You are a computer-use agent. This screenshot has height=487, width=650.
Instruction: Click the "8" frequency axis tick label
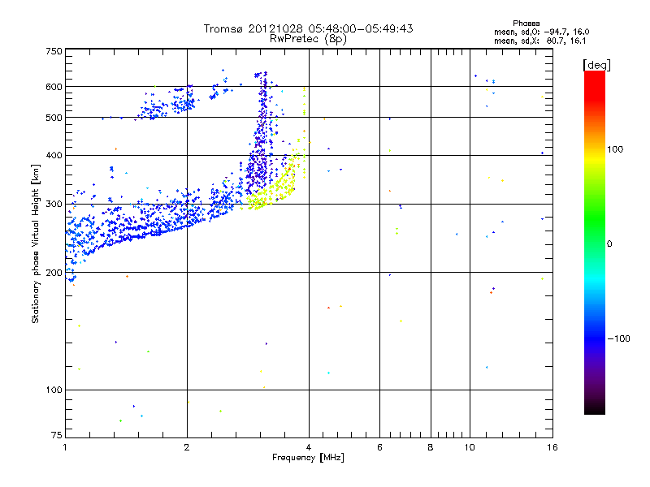[431, 447]
